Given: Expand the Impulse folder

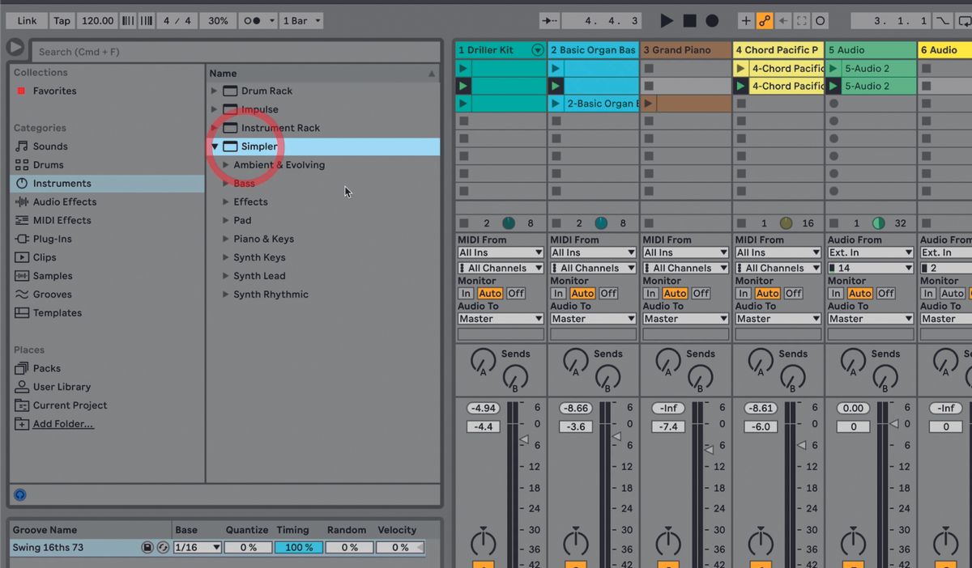Looking at the screenshot, I should pyautogui.click(x=215, y=109).
